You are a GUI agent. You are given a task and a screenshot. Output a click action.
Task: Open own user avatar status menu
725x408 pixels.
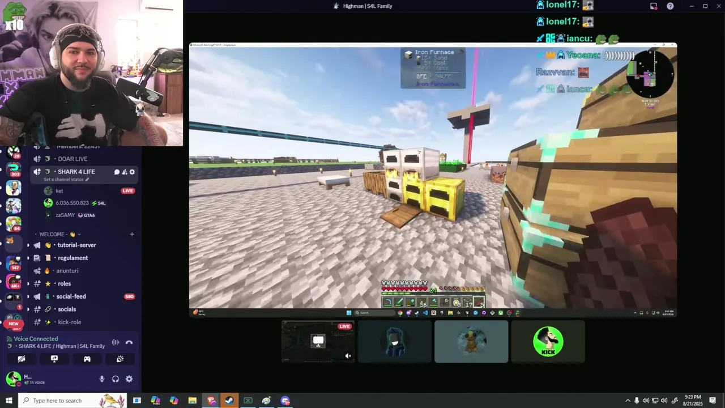pos(14,379)
